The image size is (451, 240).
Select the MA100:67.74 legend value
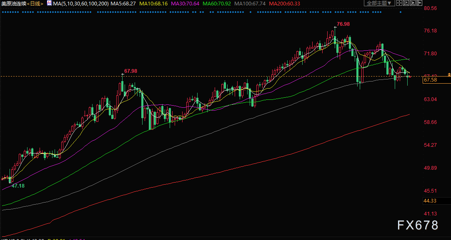[x=250, y=4]
